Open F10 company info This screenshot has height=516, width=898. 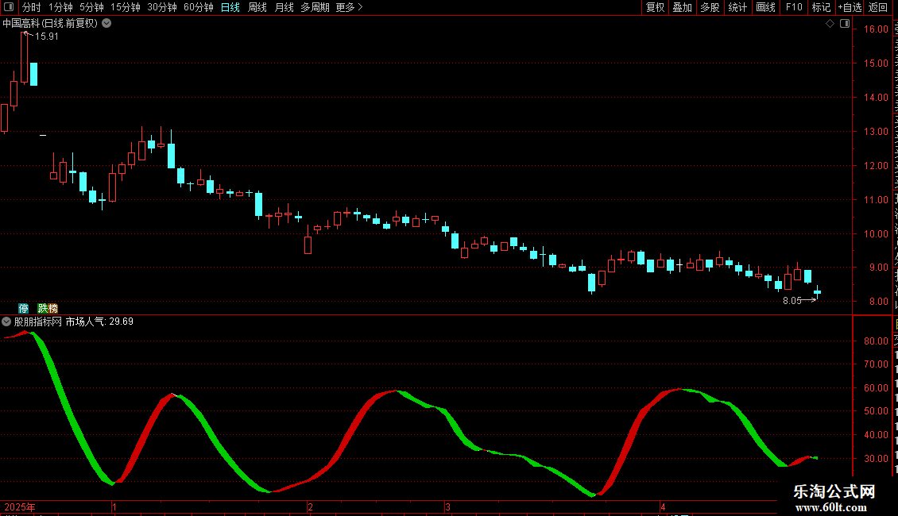[794, 7]
